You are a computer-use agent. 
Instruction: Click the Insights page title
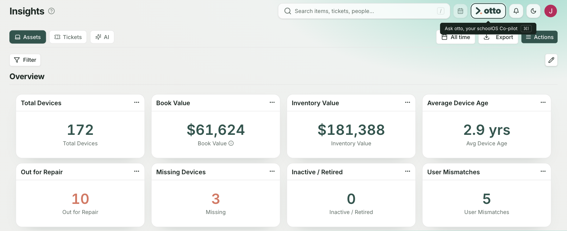click(27, 11)
